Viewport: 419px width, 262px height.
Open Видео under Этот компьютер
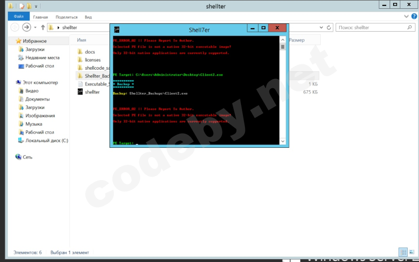(32, 91)
